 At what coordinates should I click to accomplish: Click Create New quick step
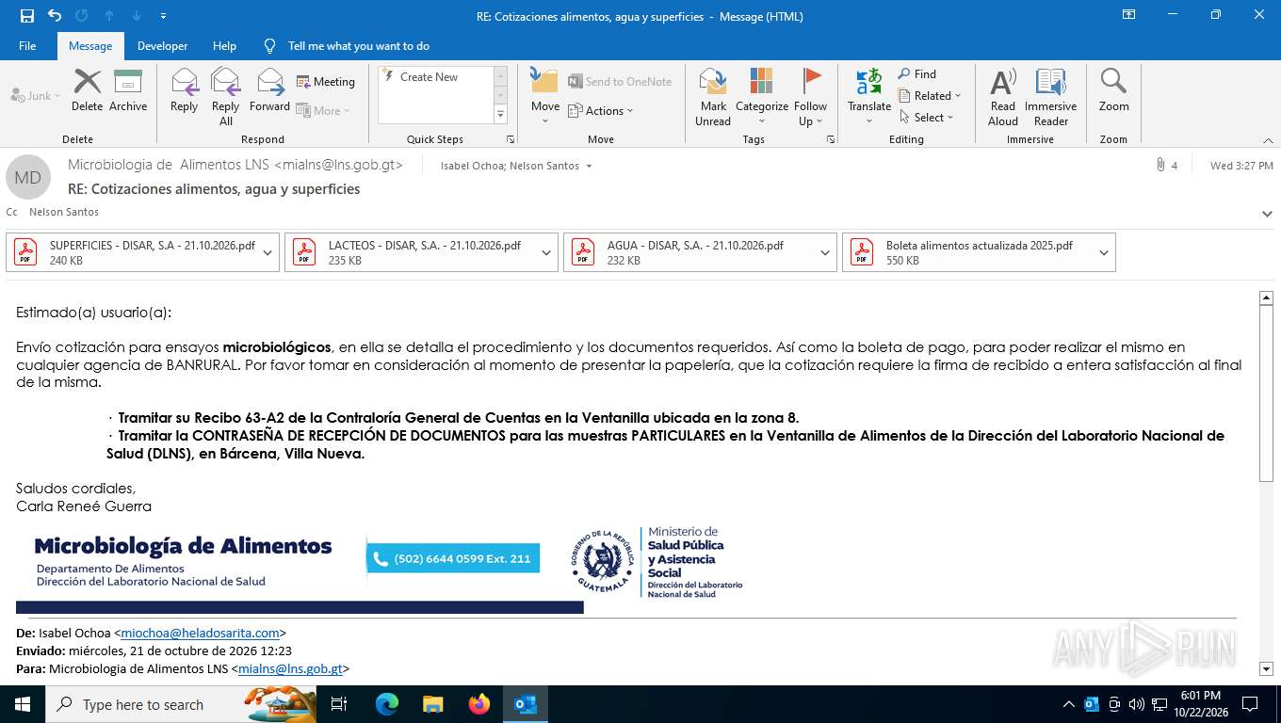(x=429, y=77)
